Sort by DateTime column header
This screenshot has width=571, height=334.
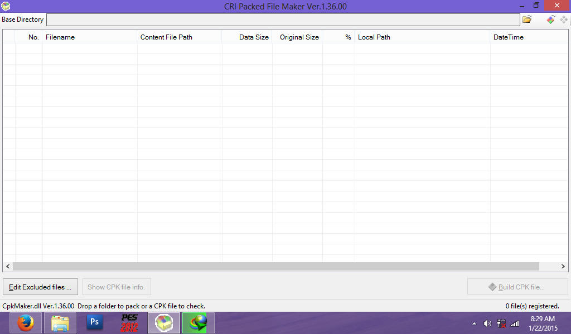(x=529, y=37)
